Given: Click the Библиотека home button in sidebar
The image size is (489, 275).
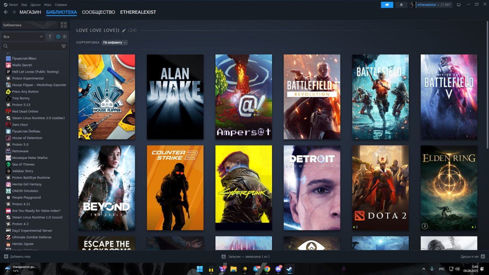Looking at the screenshot, I should tap(30, 25).
